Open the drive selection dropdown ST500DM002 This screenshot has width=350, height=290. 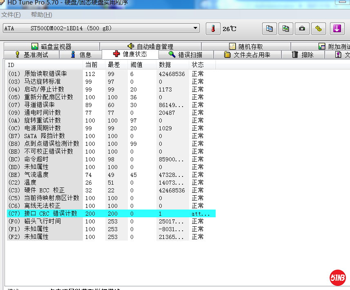click(101, 28)
